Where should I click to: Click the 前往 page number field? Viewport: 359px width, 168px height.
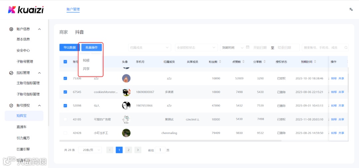click(160, 150)
